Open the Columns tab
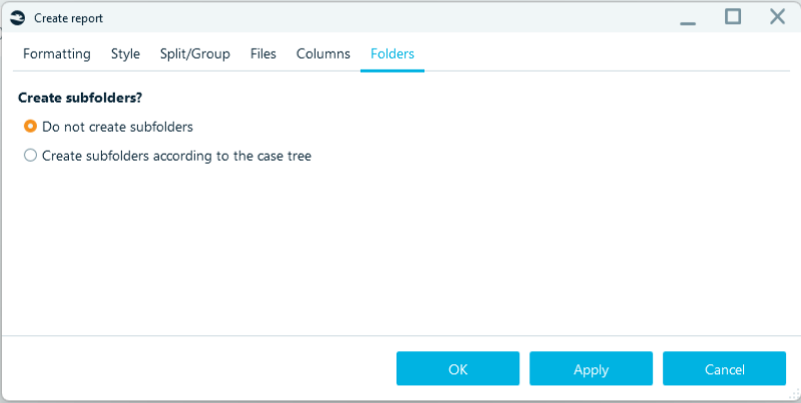 tap(324, 54)
